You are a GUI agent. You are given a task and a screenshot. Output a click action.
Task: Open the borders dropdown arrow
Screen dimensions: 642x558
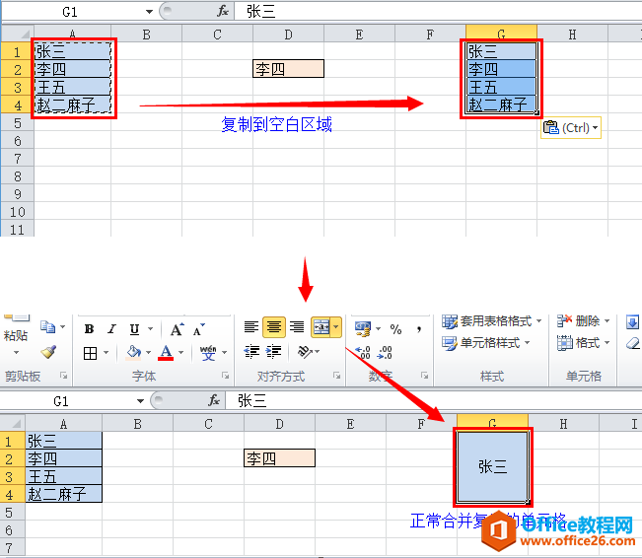click(107, 353)
